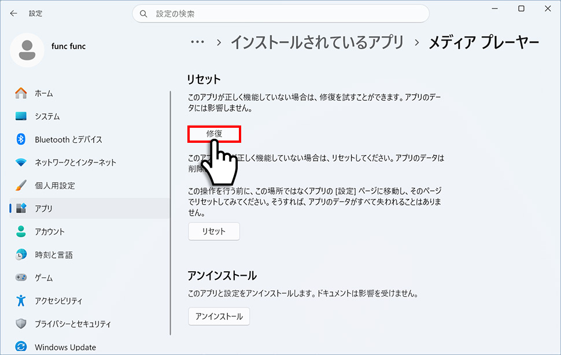Click the ゲーム controller icon
Image resolution: width=561 pixels, height=355 pixels.
21,278
